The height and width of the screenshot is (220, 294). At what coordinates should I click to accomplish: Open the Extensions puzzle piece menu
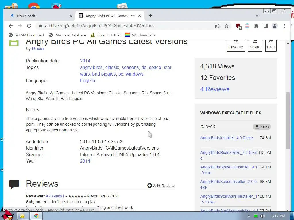click(x=256, y=26)
